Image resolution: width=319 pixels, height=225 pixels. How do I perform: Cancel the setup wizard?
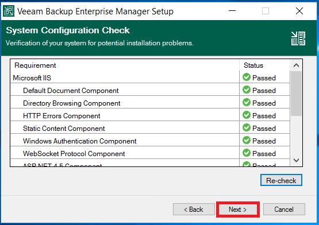coord(284,210)
